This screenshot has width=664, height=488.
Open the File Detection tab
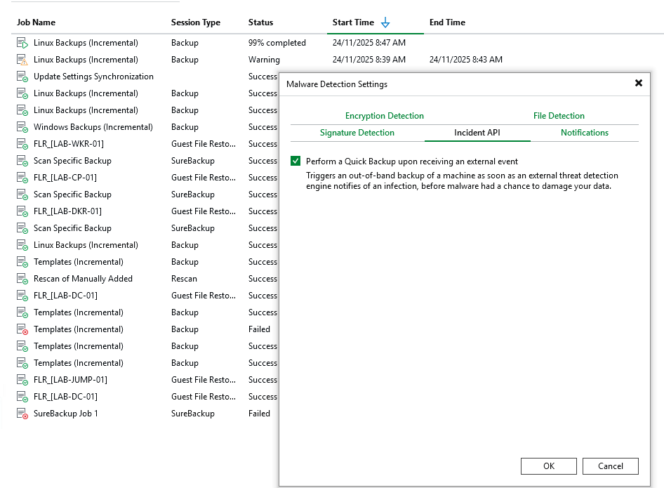(x=559, y=116)
